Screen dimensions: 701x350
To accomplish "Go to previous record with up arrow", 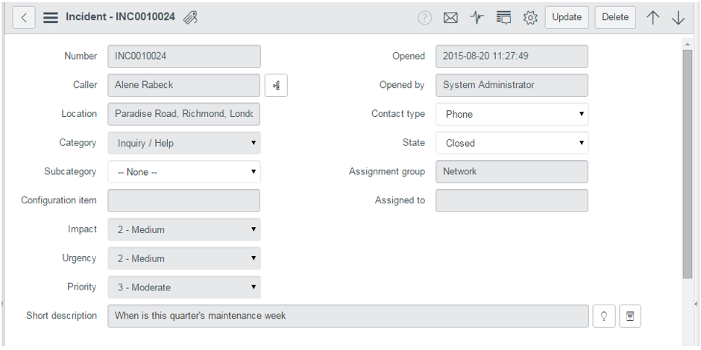I will pos(653,18).
